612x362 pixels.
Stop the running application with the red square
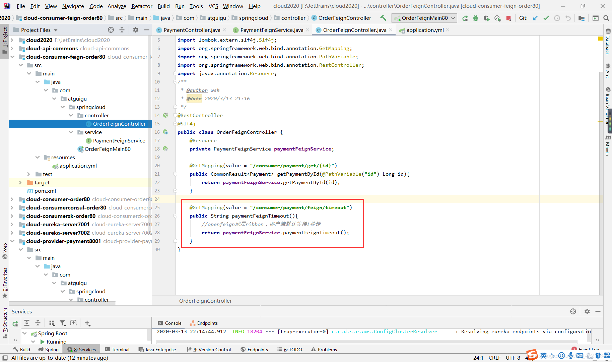click(x=508, y=18)
